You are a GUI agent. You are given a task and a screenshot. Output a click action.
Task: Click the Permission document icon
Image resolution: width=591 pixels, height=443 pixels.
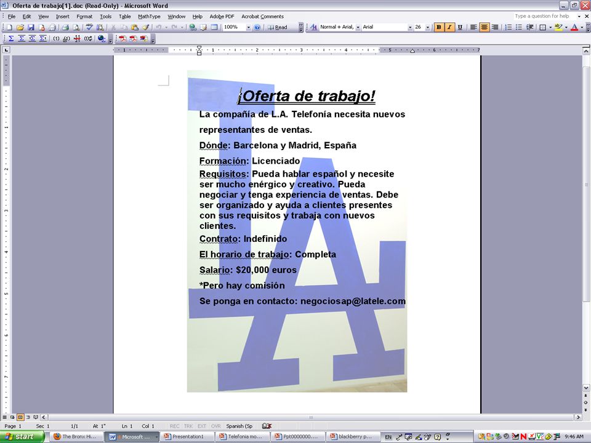(42, 27)
